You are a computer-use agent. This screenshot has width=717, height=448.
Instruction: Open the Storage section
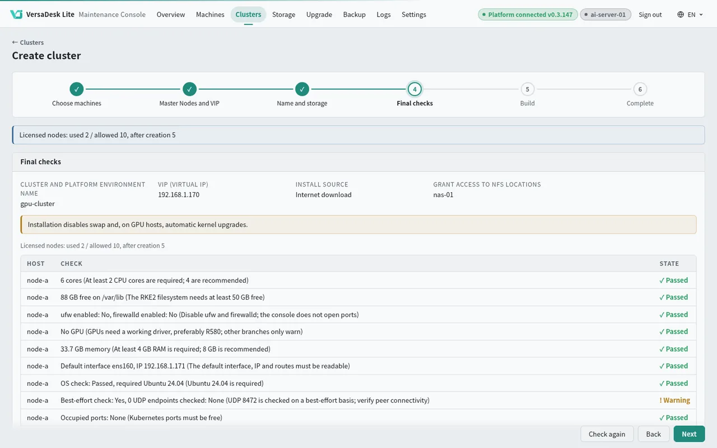283,15
